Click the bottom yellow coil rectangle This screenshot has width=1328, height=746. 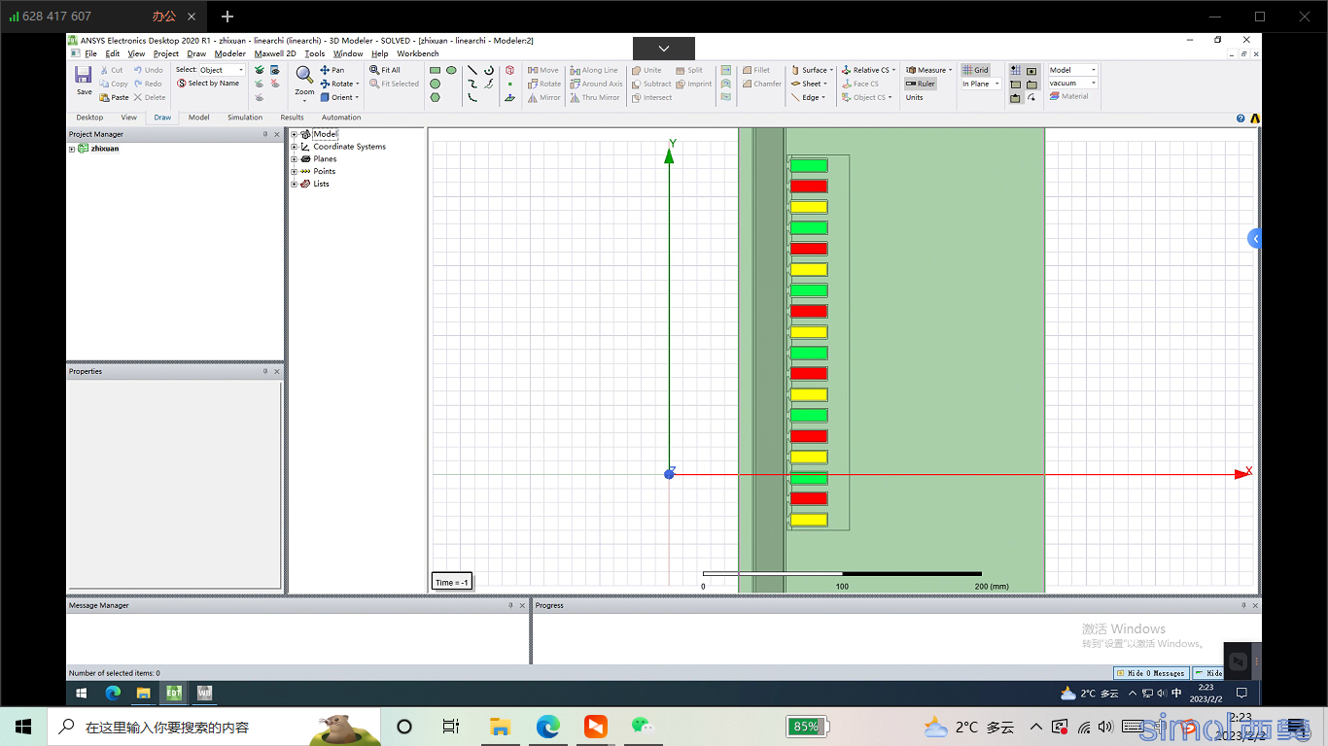808,520
